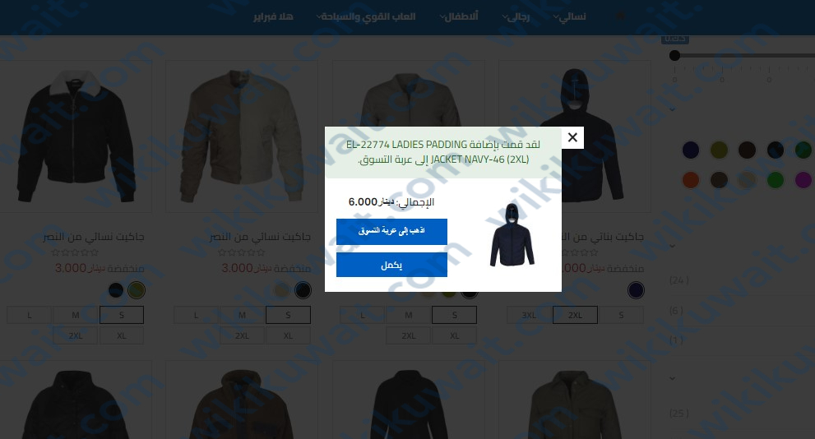Select the olive color filter swatch

[x=719, y=150]
